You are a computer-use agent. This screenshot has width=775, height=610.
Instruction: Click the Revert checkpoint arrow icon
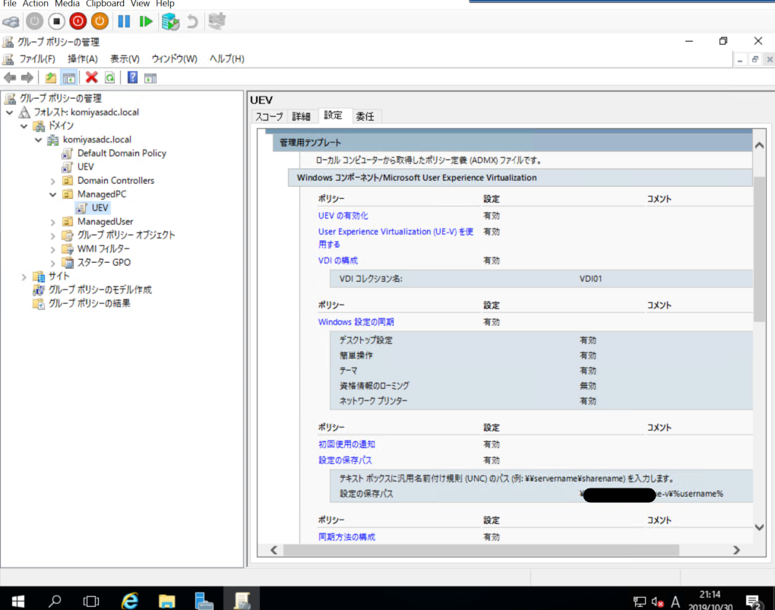192,21
